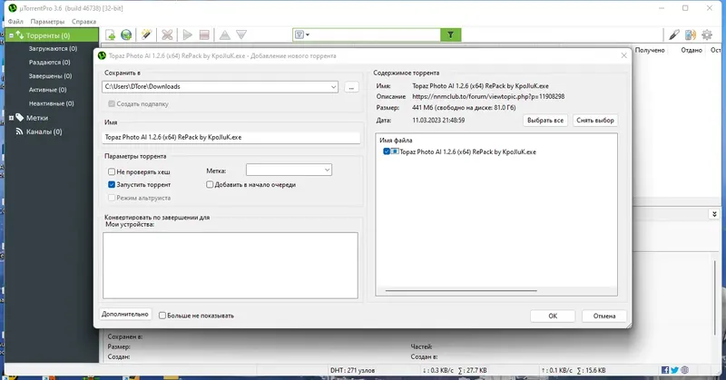Click Create New Torrent wand icon
This screenshot has width=726, height=380.
(x=146, y=34)
